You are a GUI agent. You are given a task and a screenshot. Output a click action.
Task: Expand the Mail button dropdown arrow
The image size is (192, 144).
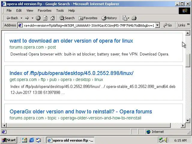coord(129,18)
